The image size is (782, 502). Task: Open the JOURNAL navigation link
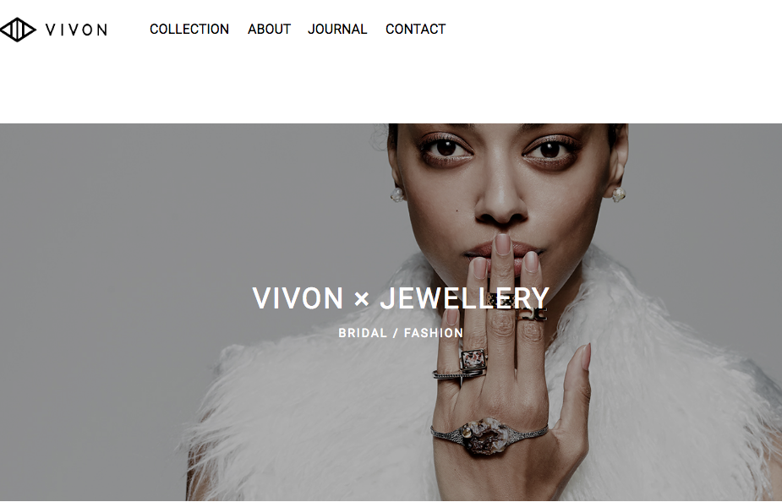tap(337, 30)
